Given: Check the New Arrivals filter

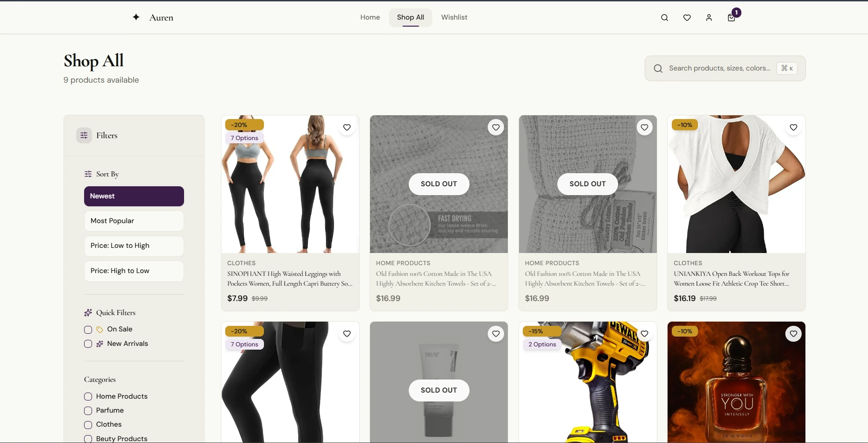Looking at the screenshot, I should (x=88, y=344).
